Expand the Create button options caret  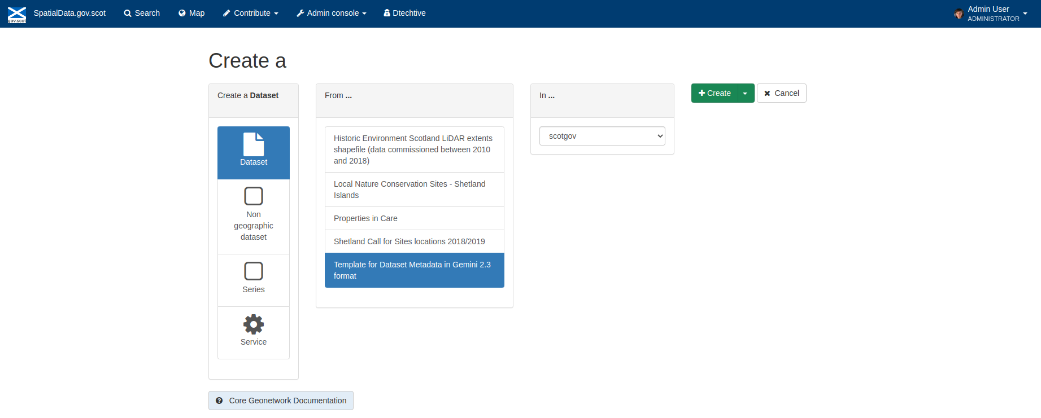pyautogui.click(x=746, y=93)
